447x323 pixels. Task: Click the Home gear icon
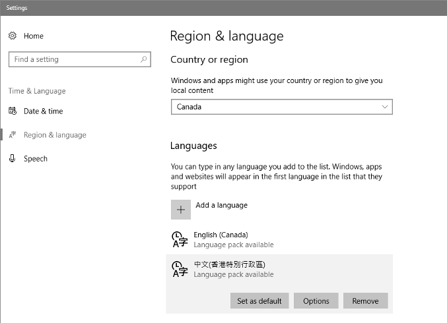click(x=13, y=36)
